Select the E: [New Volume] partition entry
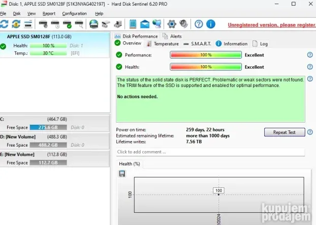Image resolution: width=316 pixels, height=225 pixels. point(55,158)
